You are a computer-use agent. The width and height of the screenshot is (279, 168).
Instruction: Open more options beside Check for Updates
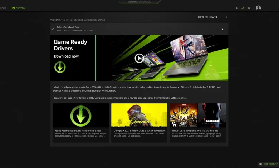click(226, 17)
